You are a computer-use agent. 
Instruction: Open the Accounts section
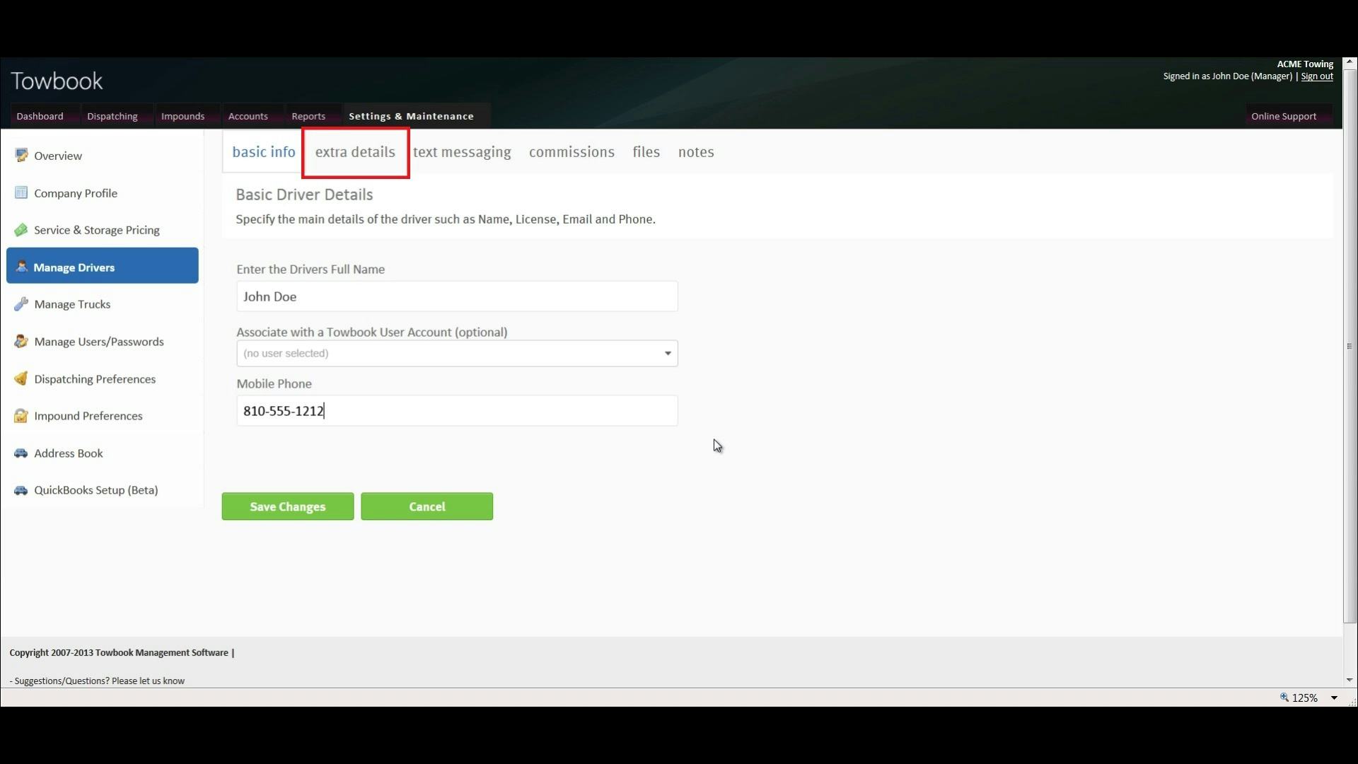pyautogui.click(x=247, y=116)
